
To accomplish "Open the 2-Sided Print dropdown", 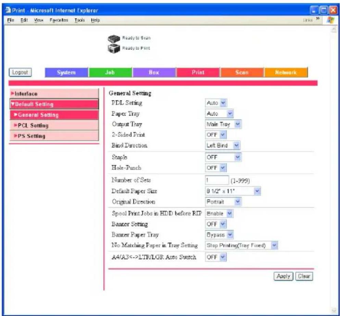I will 216,135.
